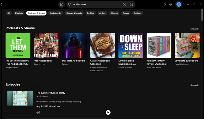Open Classic Audiobook Collection cover
This screenshot has height=119, width=204.
(x=103, y=45)
